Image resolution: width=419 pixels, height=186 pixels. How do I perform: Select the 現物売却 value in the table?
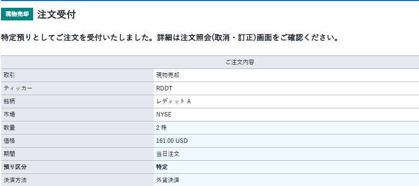point(168,75)
